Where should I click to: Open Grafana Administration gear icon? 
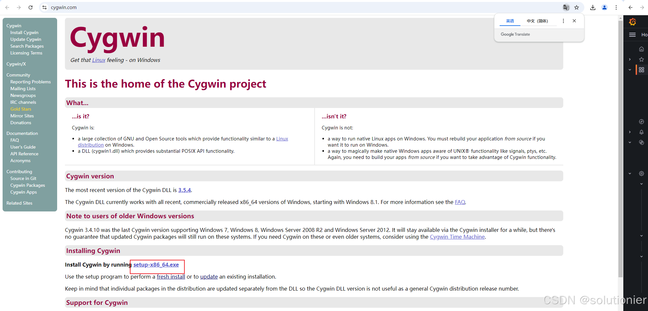(x=642, y=173)
